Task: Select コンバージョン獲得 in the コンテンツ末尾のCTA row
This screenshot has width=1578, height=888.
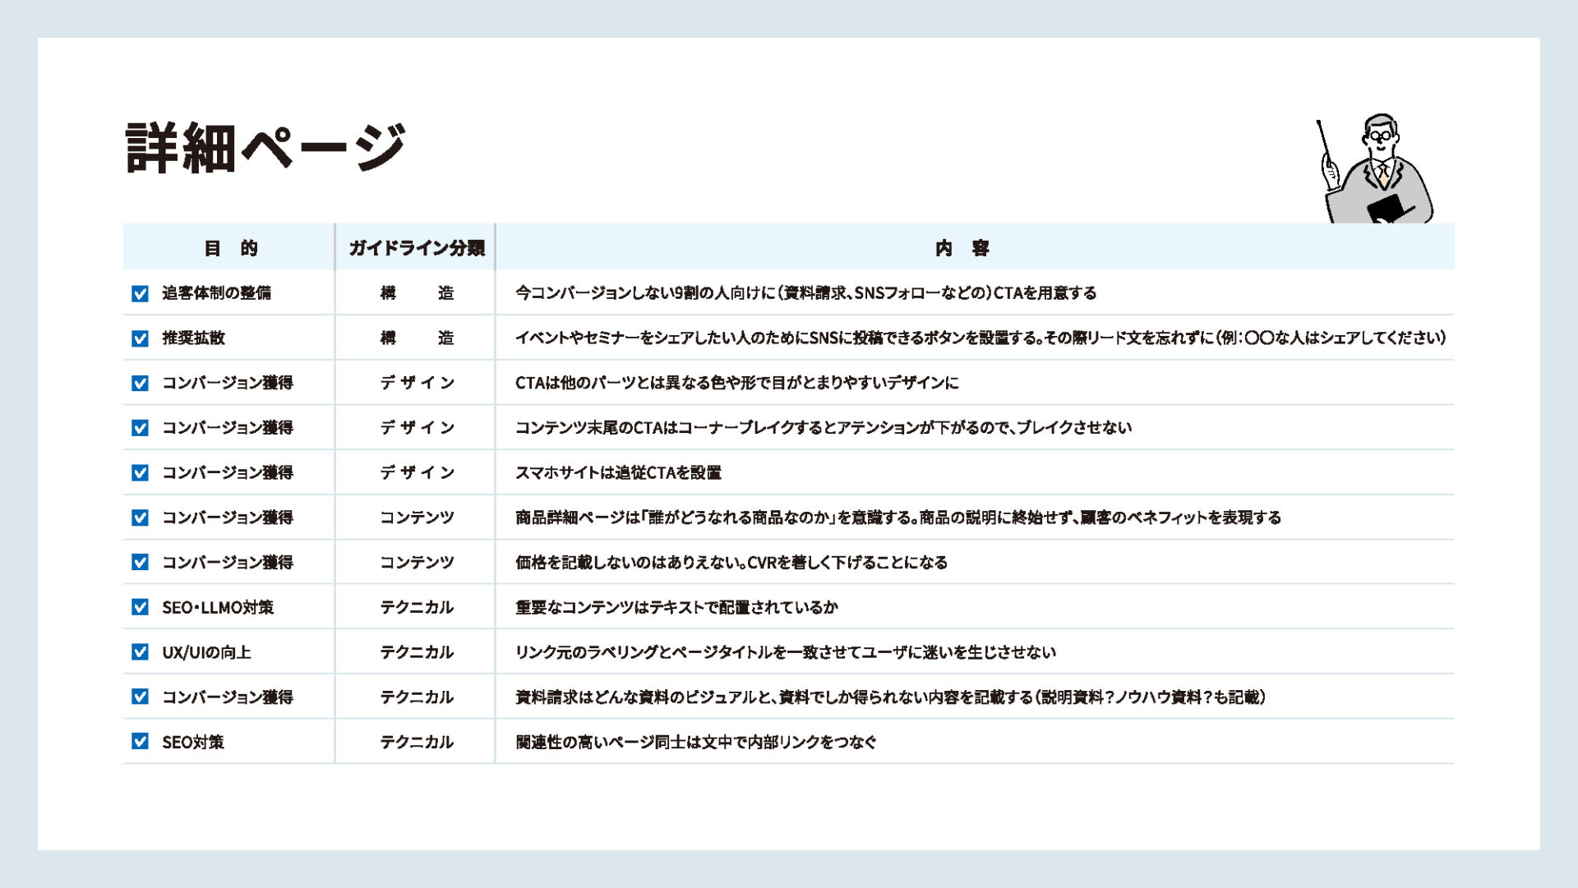Action: (x=228, y=428)
